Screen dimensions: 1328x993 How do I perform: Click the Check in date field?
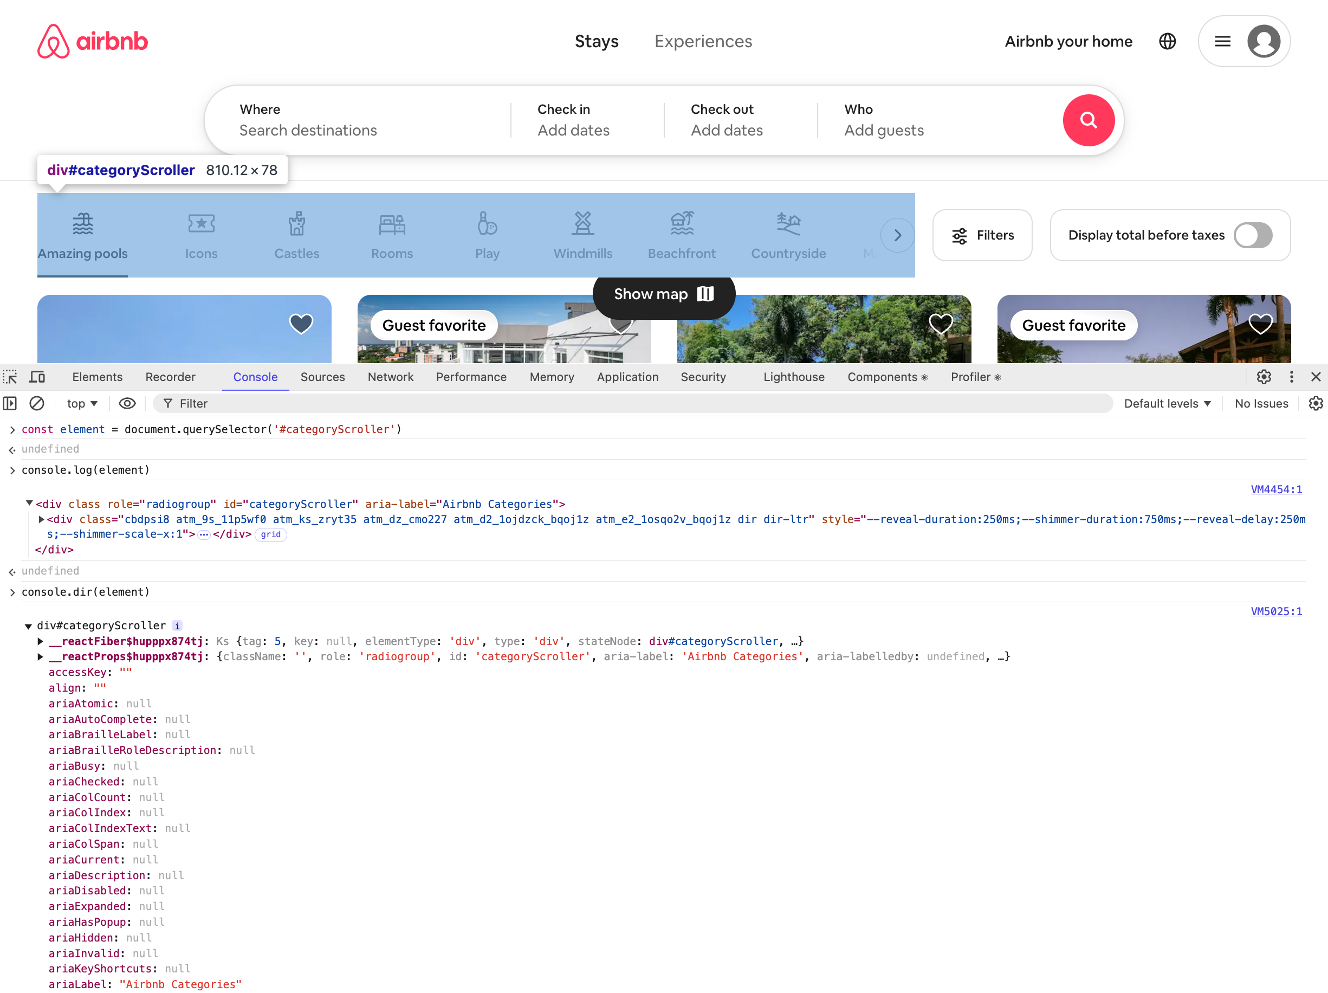[x=587, y=120]
